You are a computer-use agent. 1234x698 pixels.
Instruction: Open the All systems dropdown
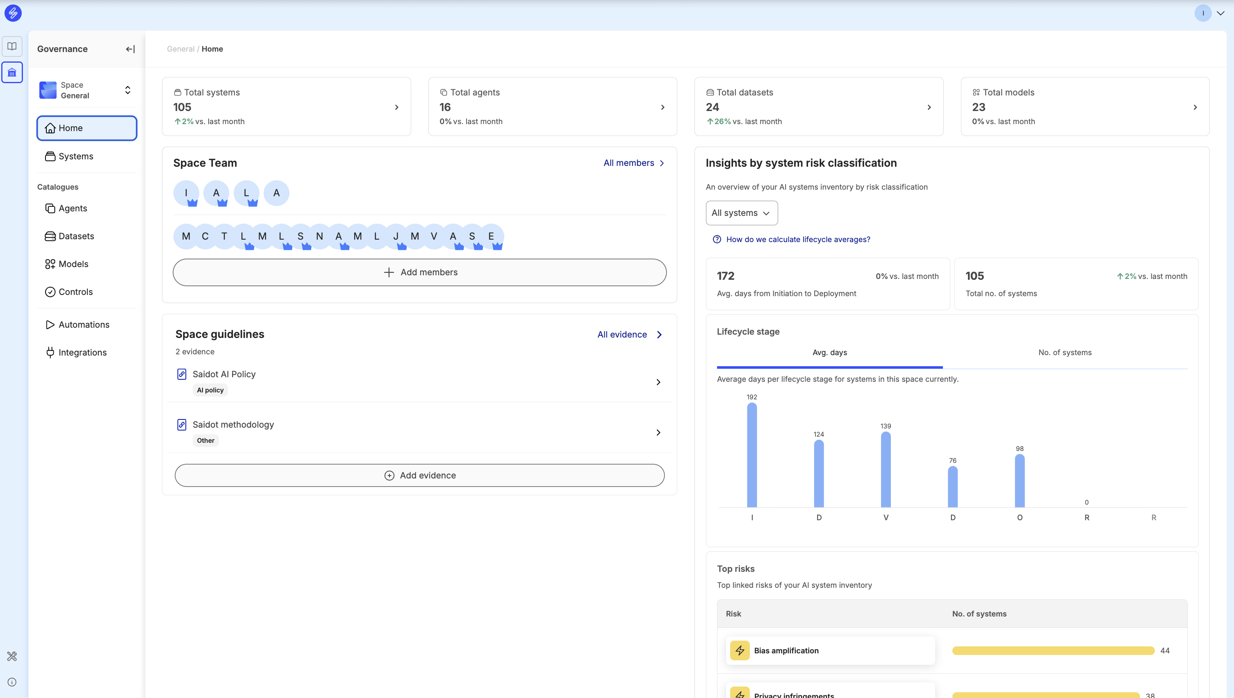[741, 213]
